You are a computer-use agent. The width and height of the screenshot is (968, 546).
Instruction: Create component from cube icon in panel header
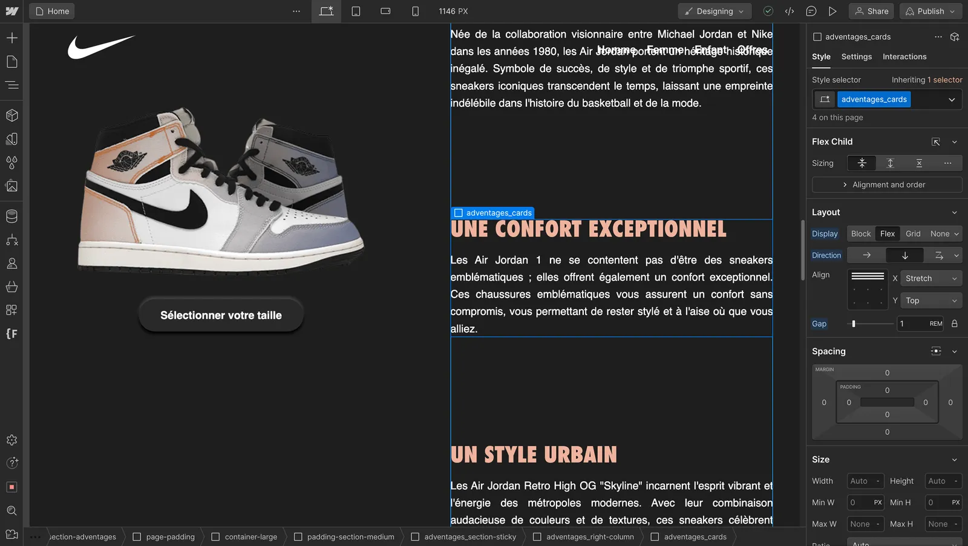click(955, 37)
